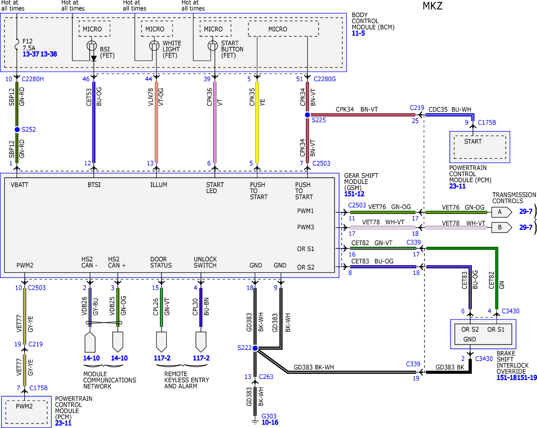Open the 117-2 link below the CPL30 wire
This screenshot has height=428, width=537.
tap(201, 358)
